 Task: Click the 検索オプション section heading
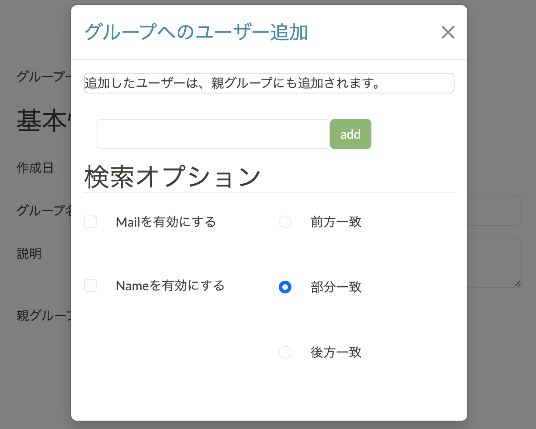(173, 177)
